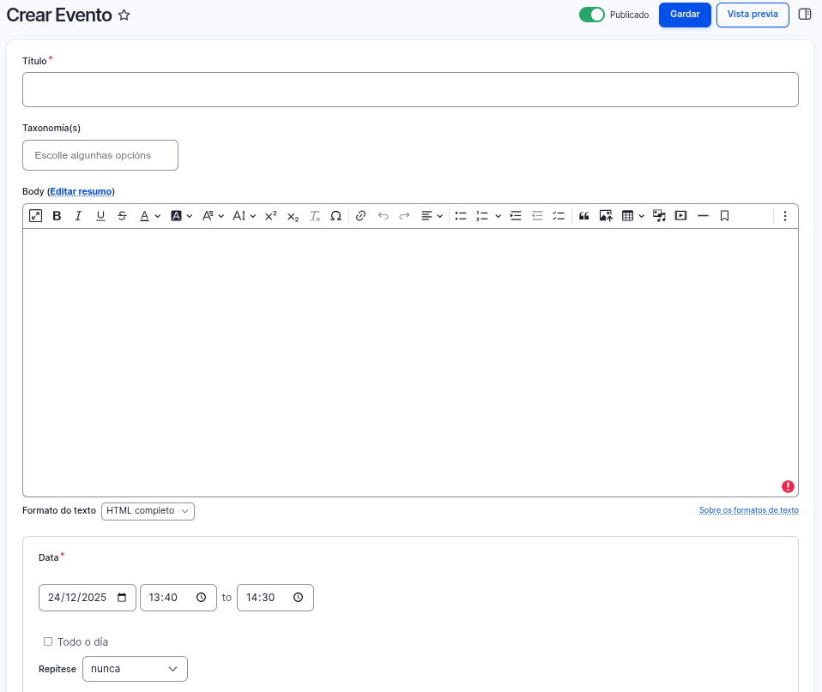
Task: Click the bulleted list icon
Action: pyautogui.click(x=461, y=216)
